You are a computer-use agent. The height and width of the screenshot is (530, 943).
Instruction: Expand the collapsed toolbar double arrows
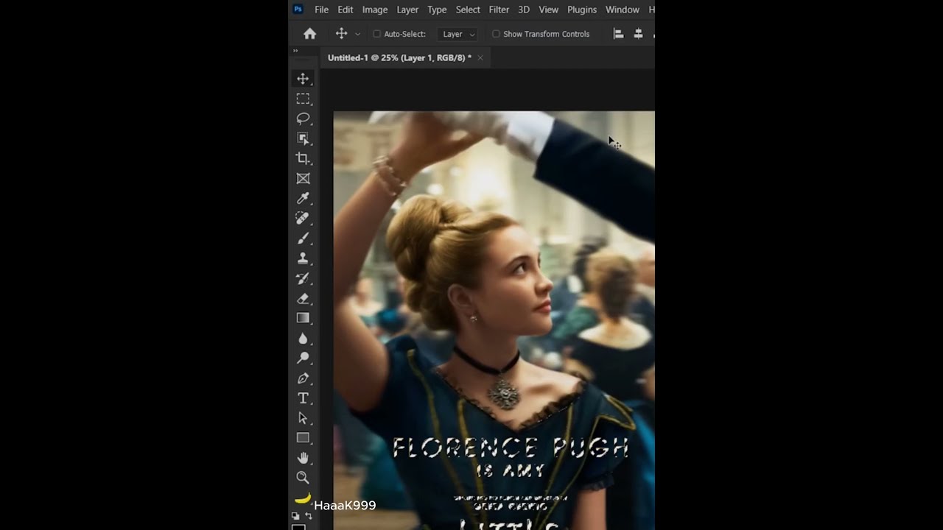(x=295, y=51)
